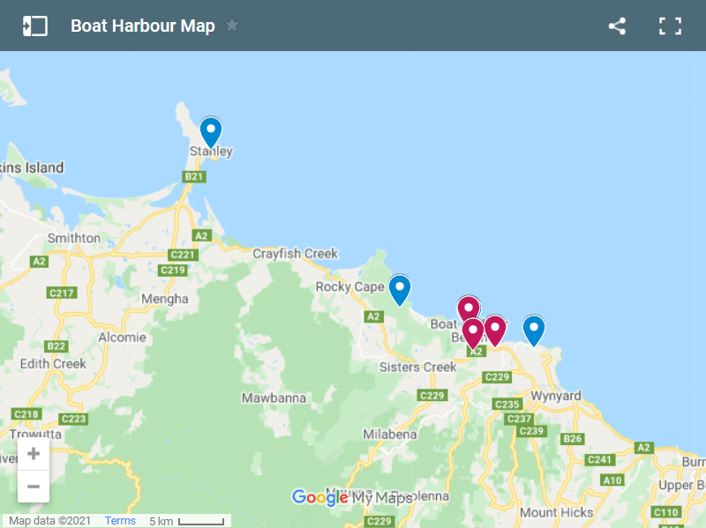Zoom in using the plus button

coord(33,452)
